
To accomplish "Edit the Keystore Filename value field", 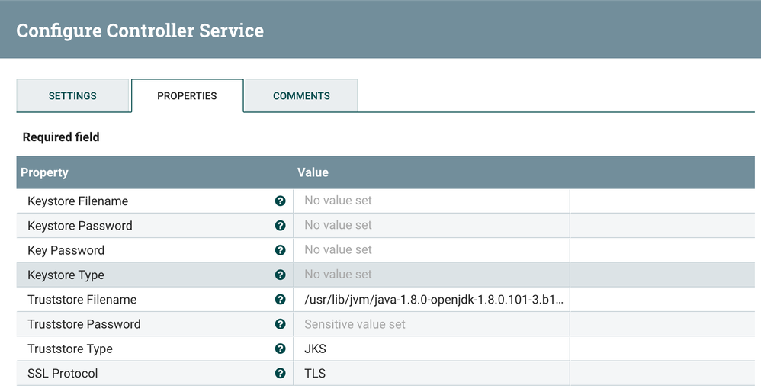I will point(431,201).
